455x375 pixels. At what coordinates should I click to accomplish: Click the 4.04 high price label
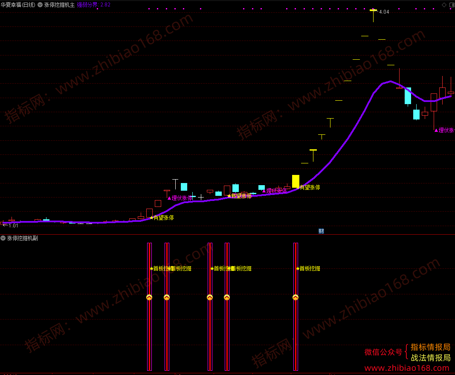coord(384,12)
